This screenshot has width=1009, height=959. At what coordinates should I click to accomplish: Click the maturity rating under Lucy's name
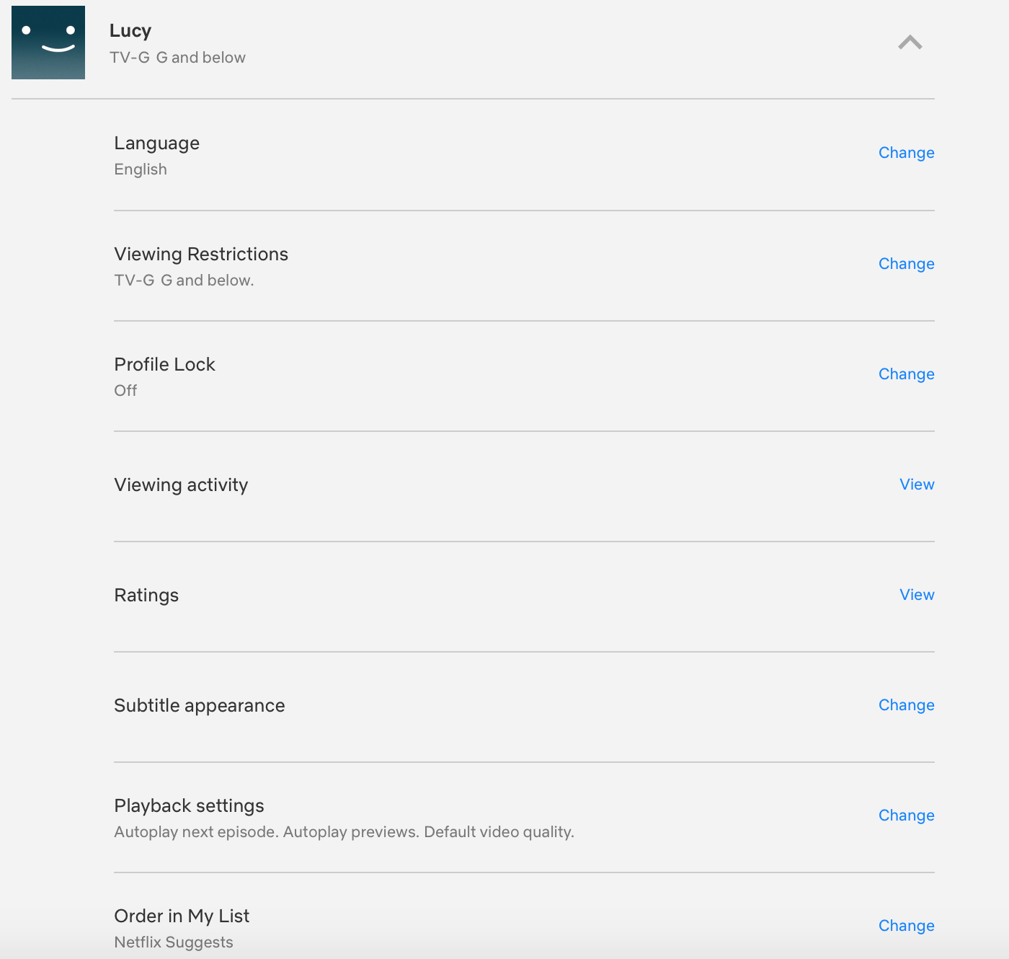tap(177, 58)
